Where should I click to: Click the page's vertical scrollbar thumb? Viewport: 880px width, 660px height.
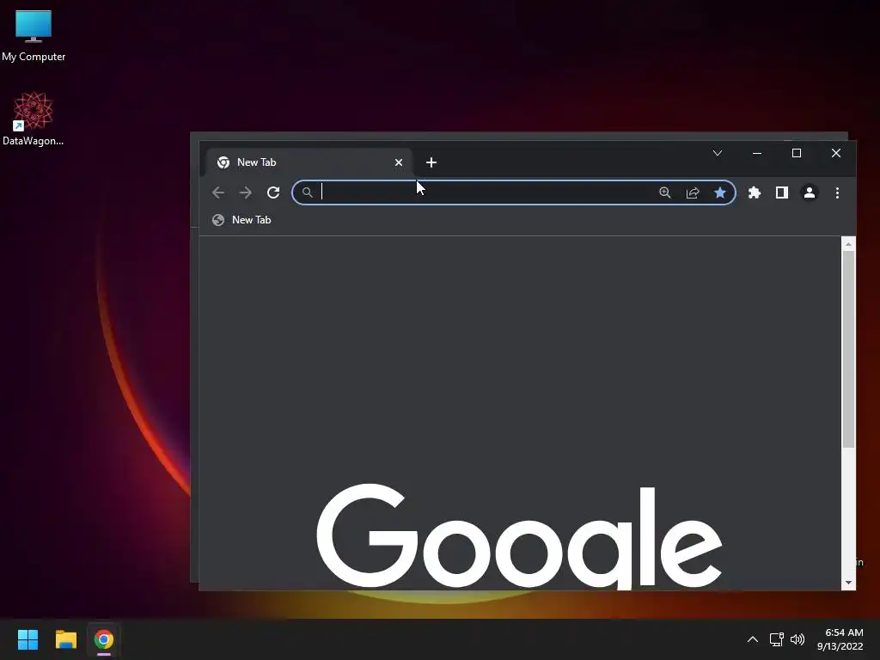[848, 349]
